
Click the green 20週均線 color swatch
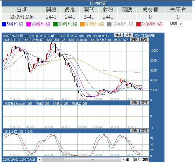click(55, 24)
